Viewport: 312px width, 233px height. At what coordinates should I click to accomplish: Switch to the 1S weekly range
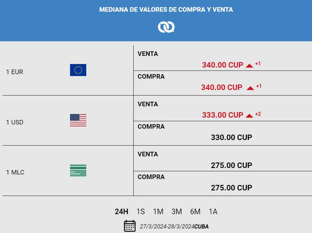[140, 212]
